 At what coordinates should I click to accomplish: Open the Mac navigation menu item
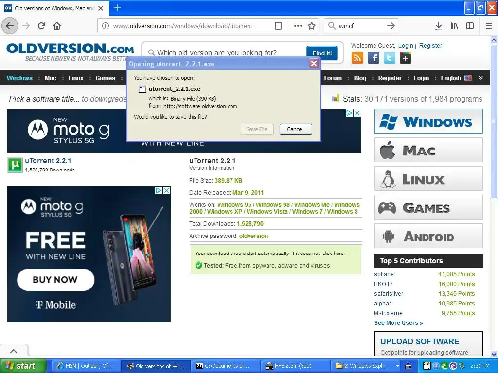click(50, 78)
